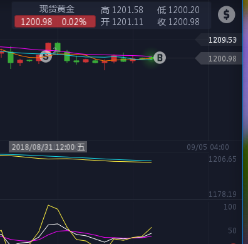Click the 2018/08/31 12:00 五 date label
The image size is (248, 244).
point(48,147)
